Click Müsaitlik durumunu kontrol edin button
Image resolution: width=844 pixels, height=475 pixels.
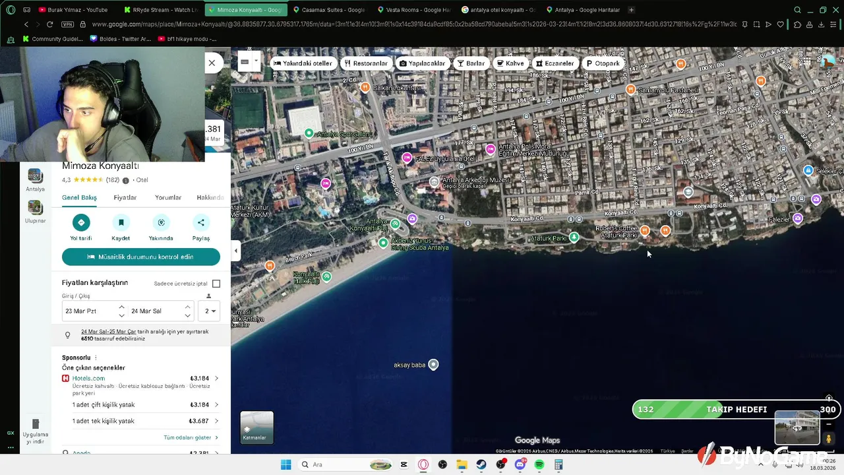141,257
